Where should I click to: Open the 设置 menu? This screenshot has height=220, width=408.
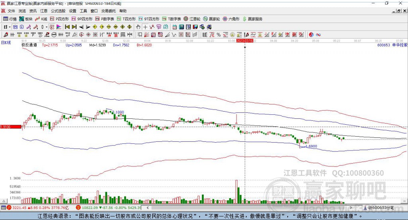coord(73,11)
